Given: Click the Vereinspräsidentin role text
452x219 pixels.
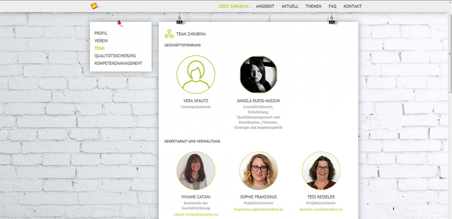Looking at the screenshot, I should click(196, 107).
